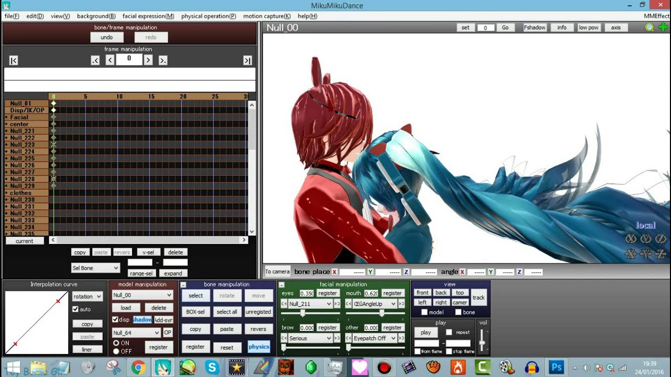This screenshot has width=671, height=377.
Task: Toggle the view model checkbox
Action: 424,312
